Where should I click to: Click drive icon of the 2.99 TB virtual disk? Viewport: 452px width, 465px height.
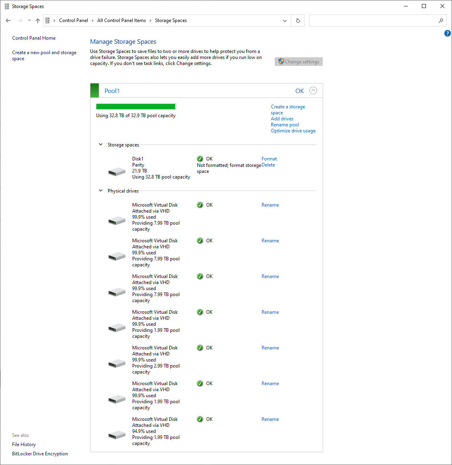(x=117, y=363)
